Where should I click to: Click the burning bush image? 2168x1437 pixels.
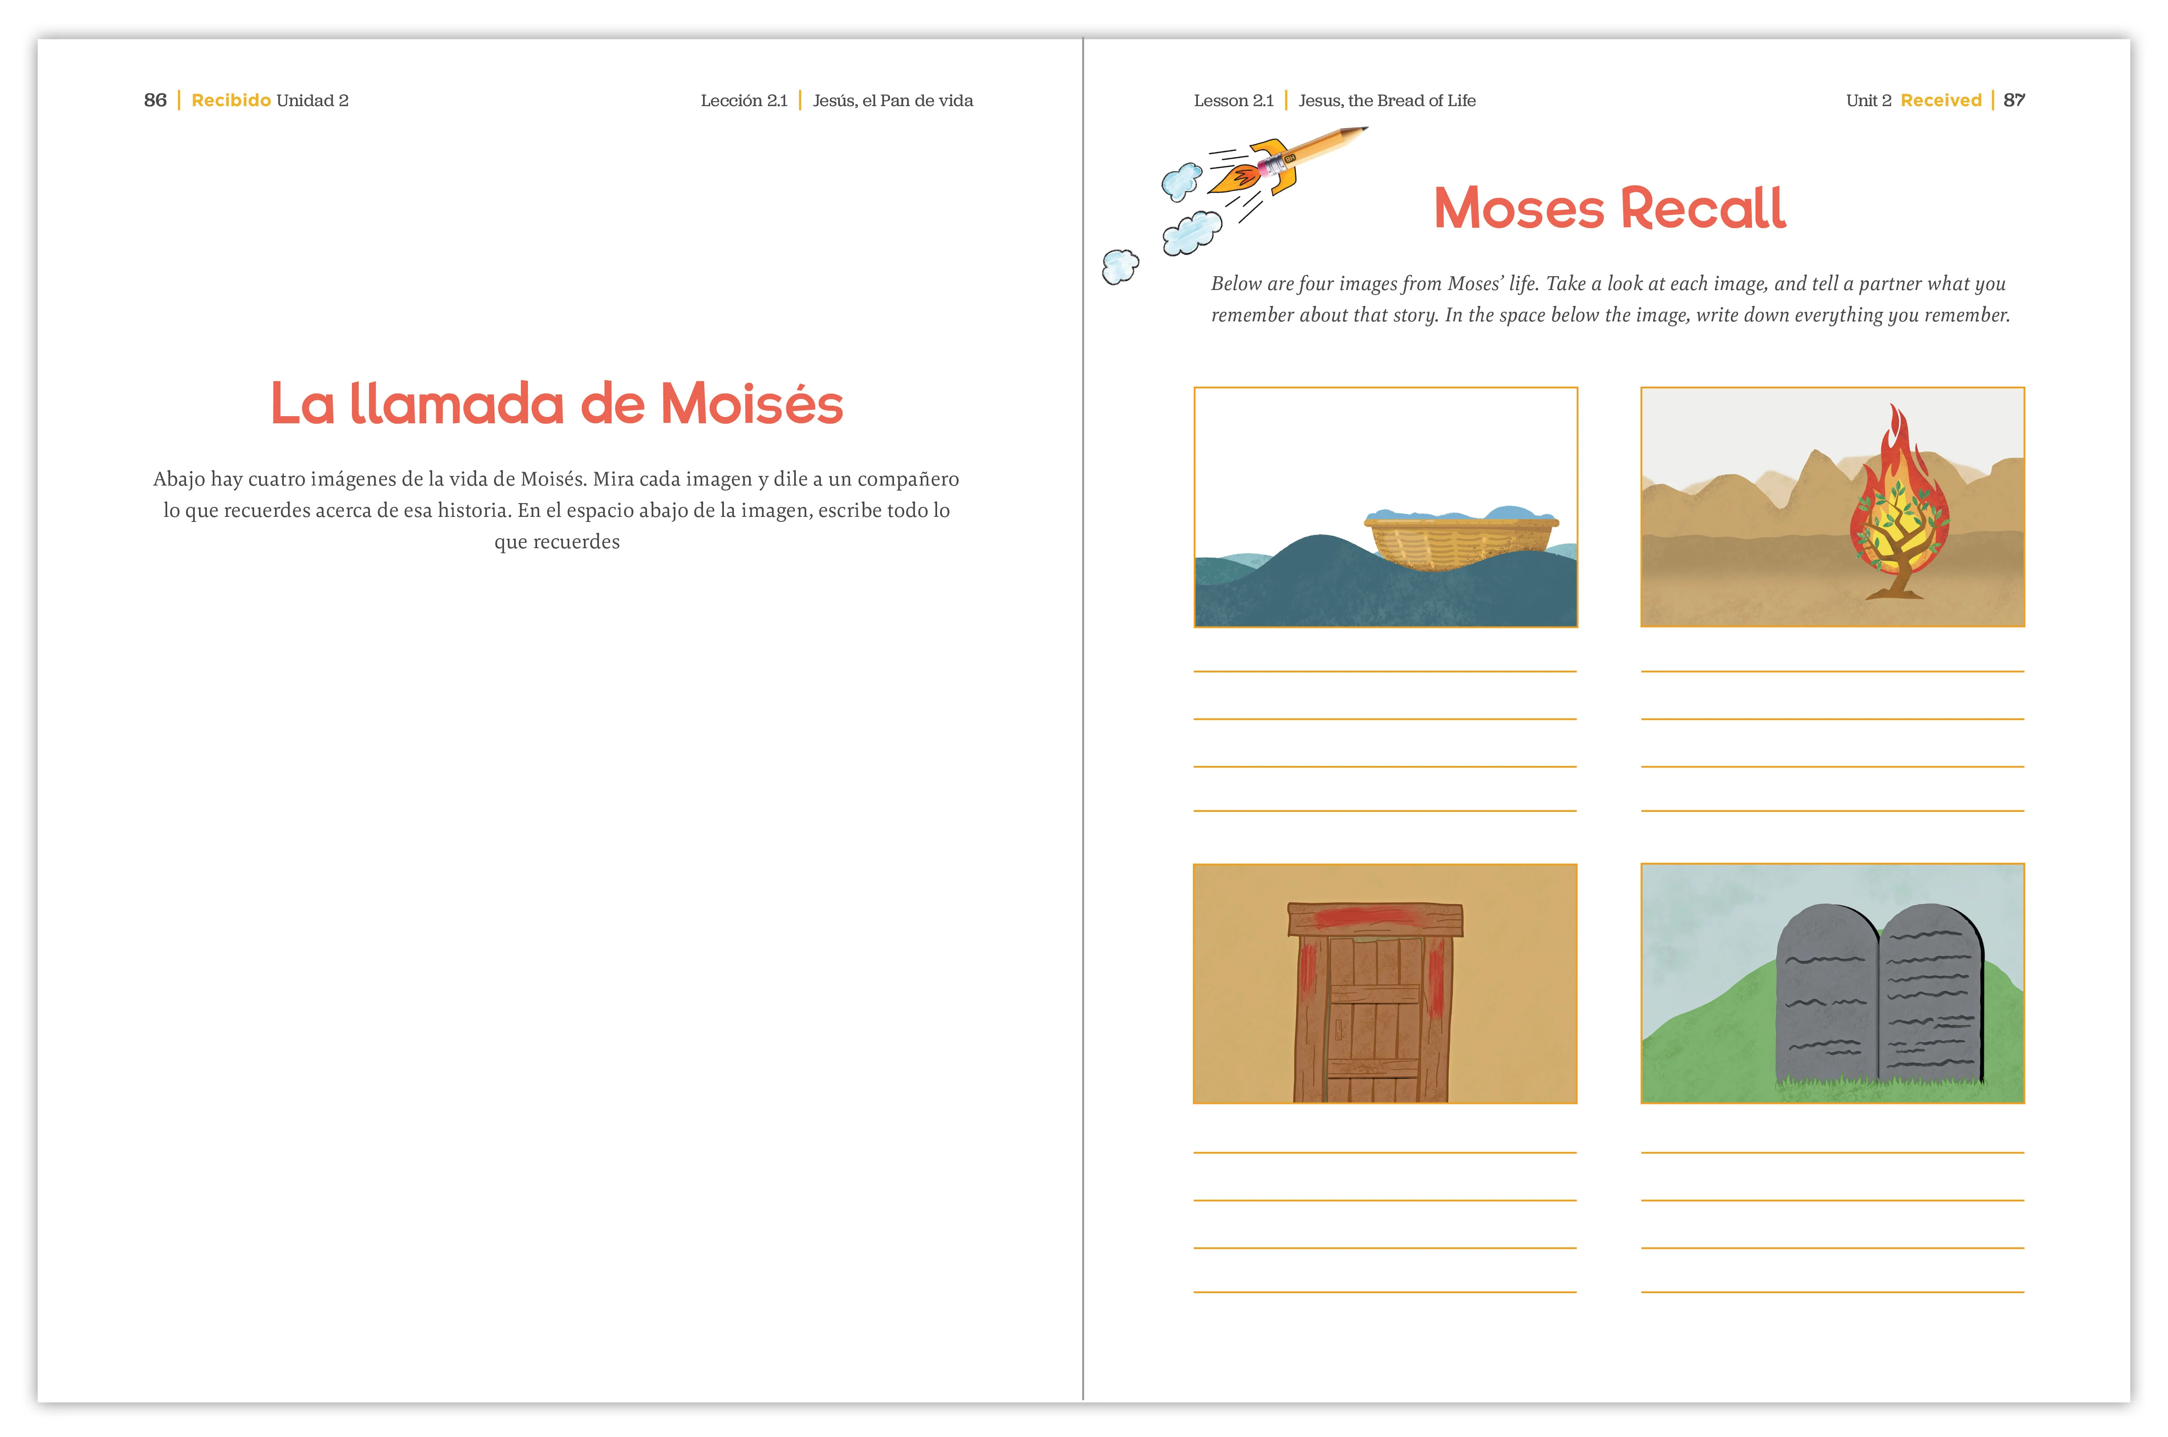[1832, 507]
